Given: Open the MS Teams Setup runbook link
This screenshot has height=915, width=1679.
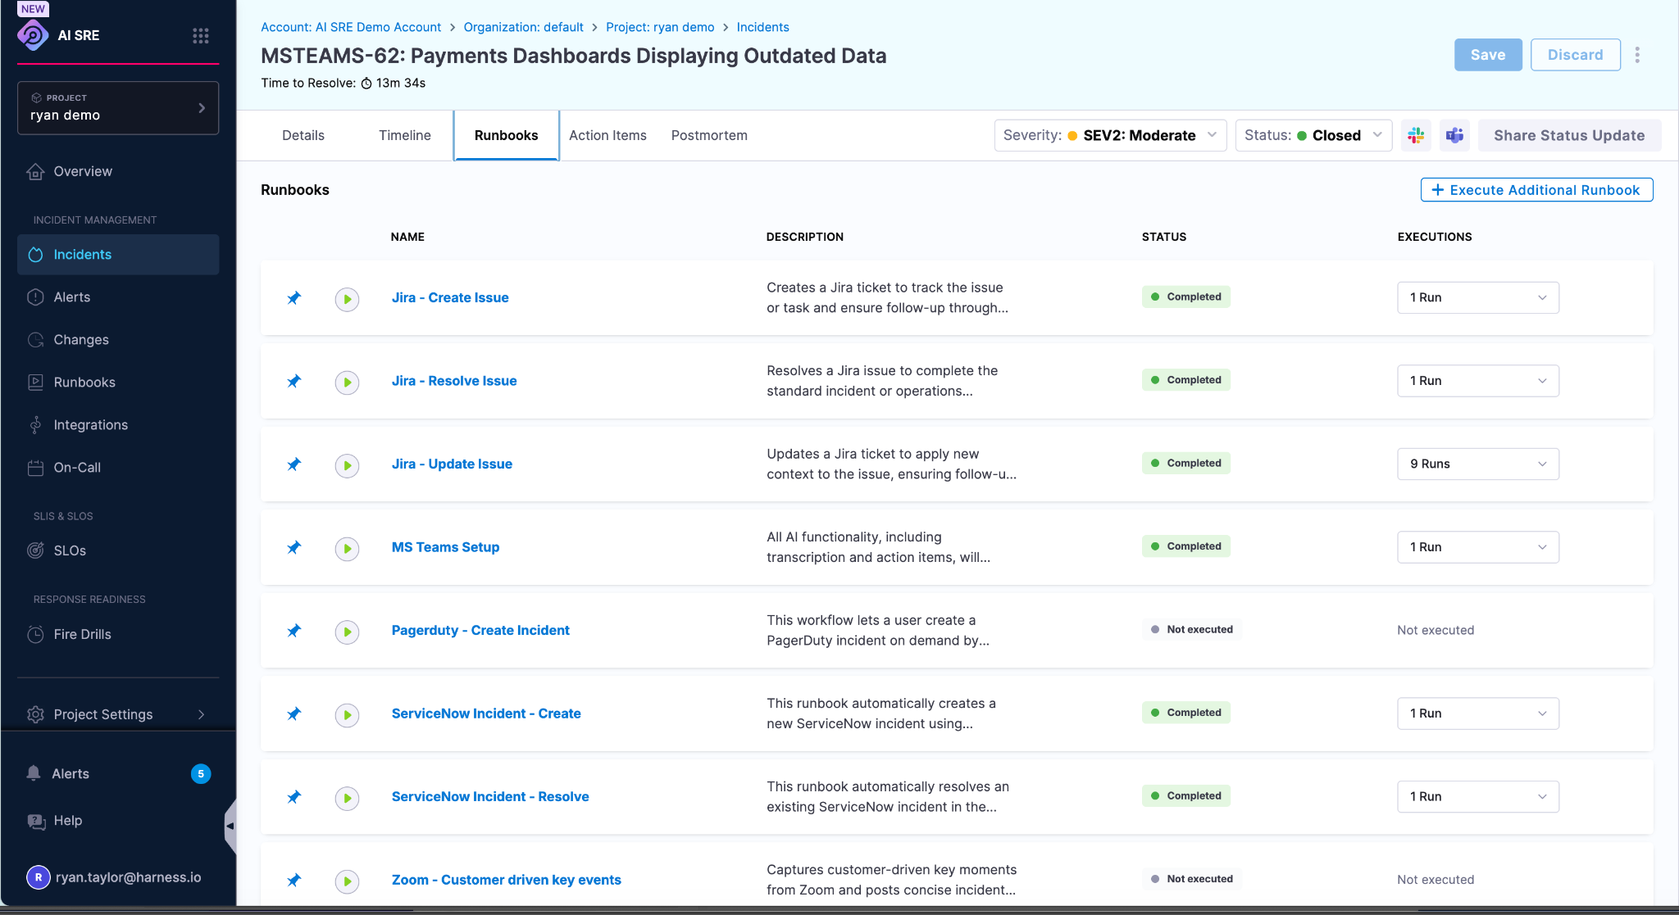Looking at the screenshot, I should (445, 547).
